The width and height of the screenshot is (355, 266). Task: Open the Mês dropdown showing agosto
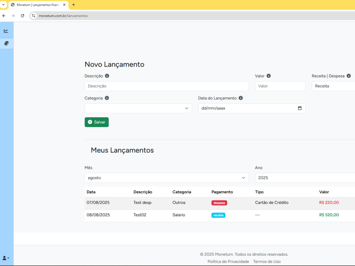166,178
